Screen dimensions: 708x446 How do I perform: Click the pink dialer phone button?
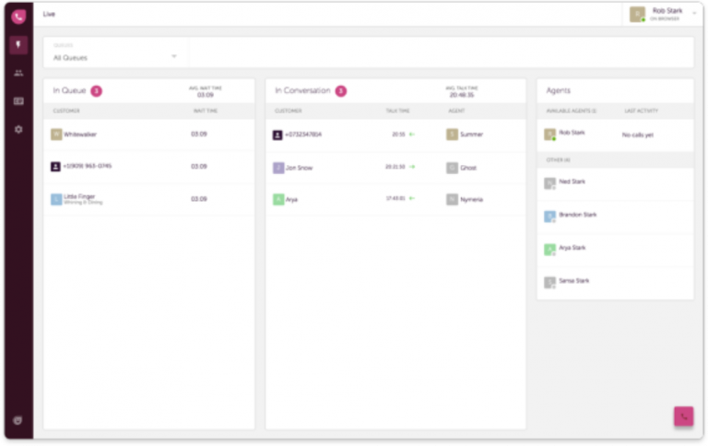683,416
